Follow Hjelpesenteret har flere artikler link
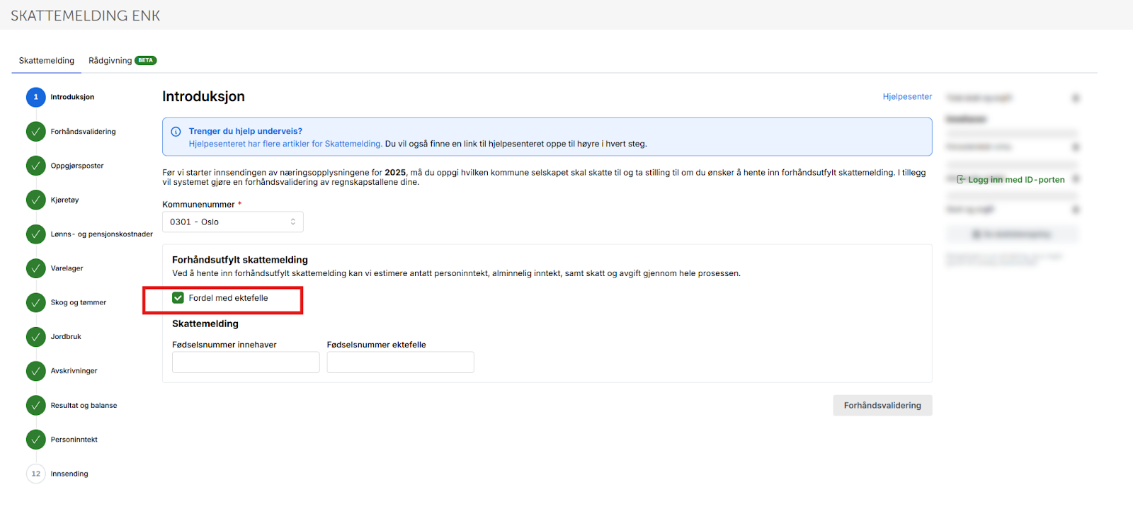The width and height of the screenshot is (1133, 509). pyautogui.click(x=285, y=144)
